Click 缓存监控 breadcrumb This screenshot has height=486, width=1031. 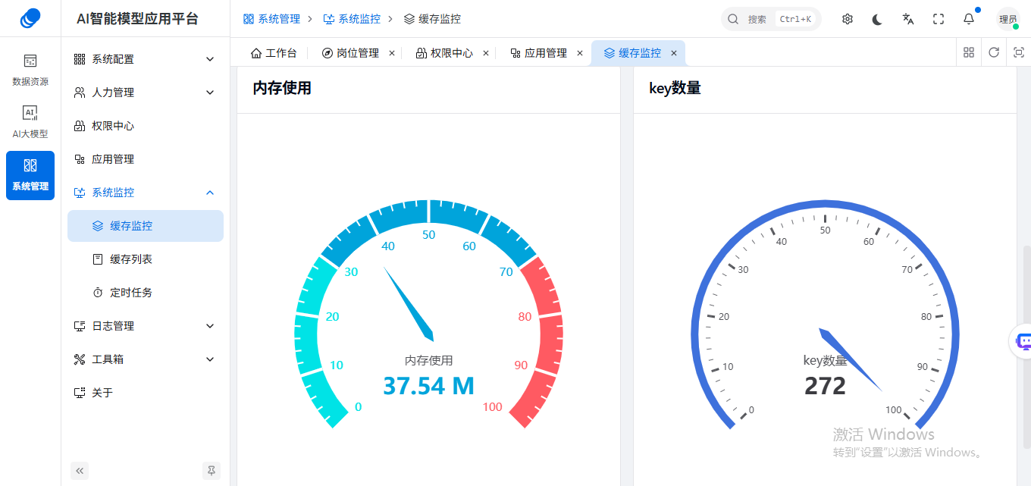point(432,19)
